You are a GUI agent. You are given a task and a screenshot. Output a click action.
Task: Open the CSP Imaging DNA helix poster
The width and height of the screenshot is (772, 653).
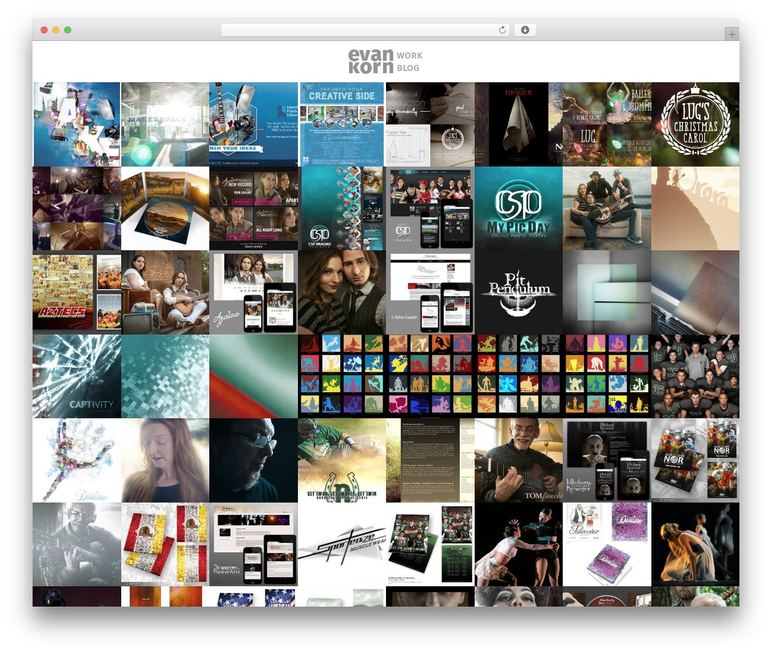click(341, 208)
